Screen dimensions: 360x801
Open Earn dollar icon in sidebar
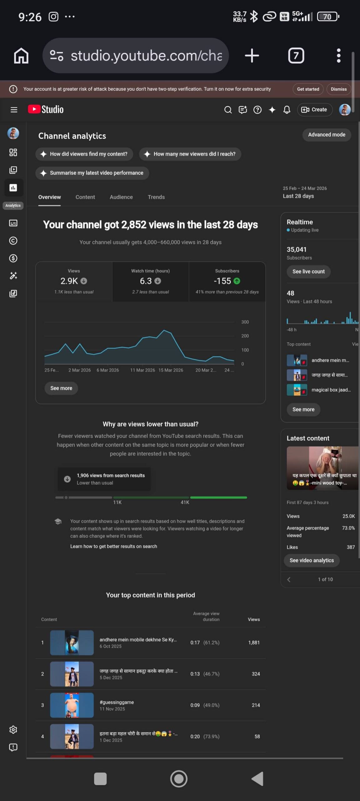tap(13, 258)
